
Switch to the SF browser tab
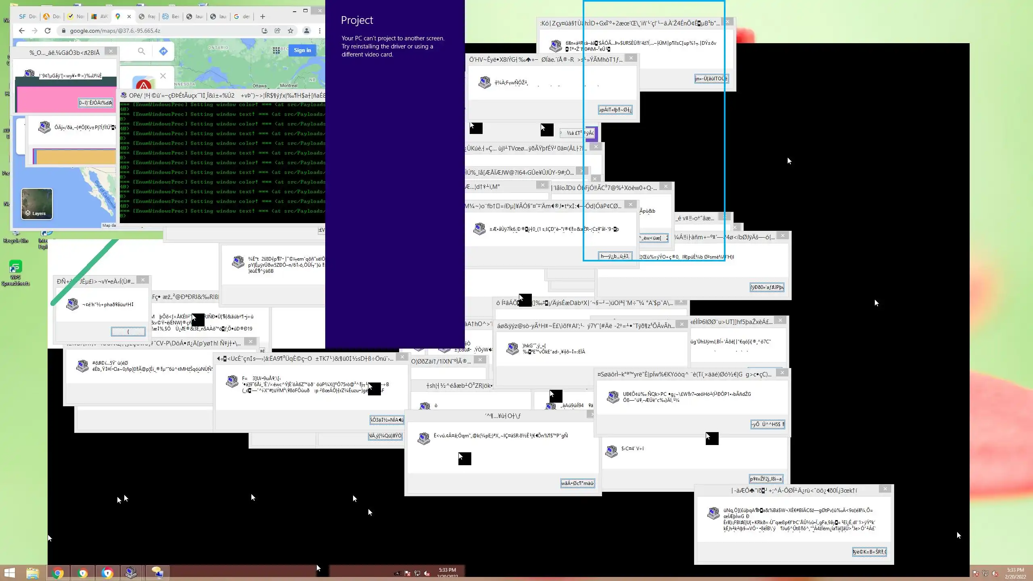(27, 17)
